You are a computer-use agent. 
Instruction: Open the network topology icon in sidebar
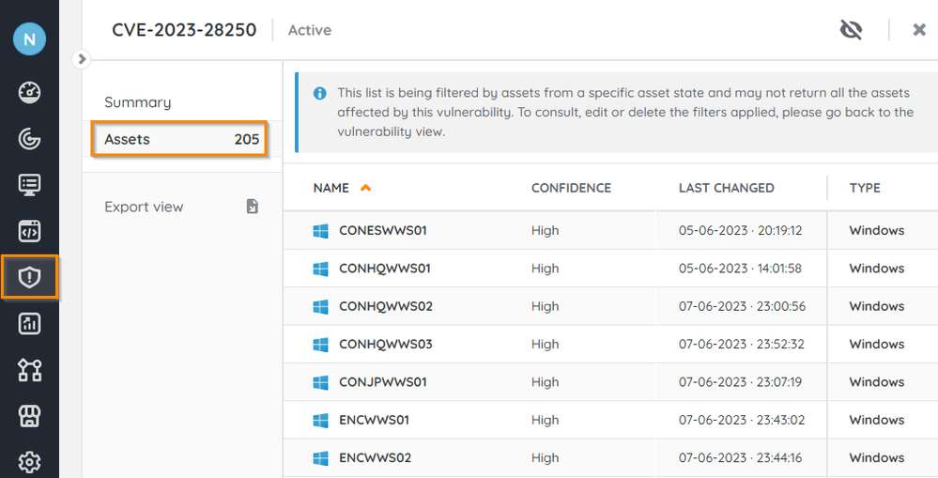[x=29, y=370]
